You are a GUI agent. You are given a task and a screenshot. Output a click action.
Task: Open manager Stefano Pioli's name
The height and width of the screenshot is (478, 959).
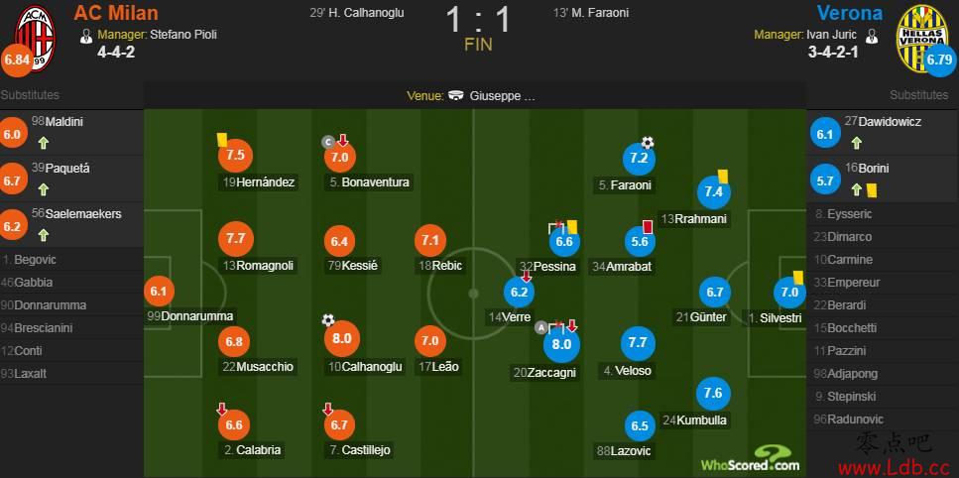pos(183,35)
